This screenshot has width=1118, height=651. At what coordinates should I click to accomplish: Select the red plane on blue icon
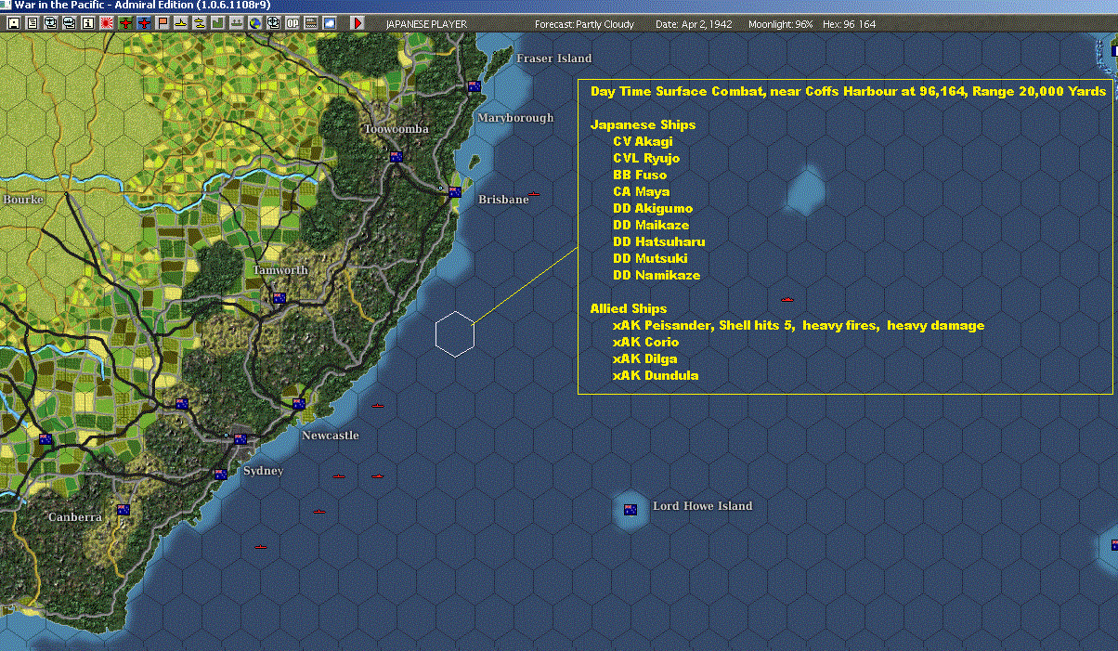point(144,22)
